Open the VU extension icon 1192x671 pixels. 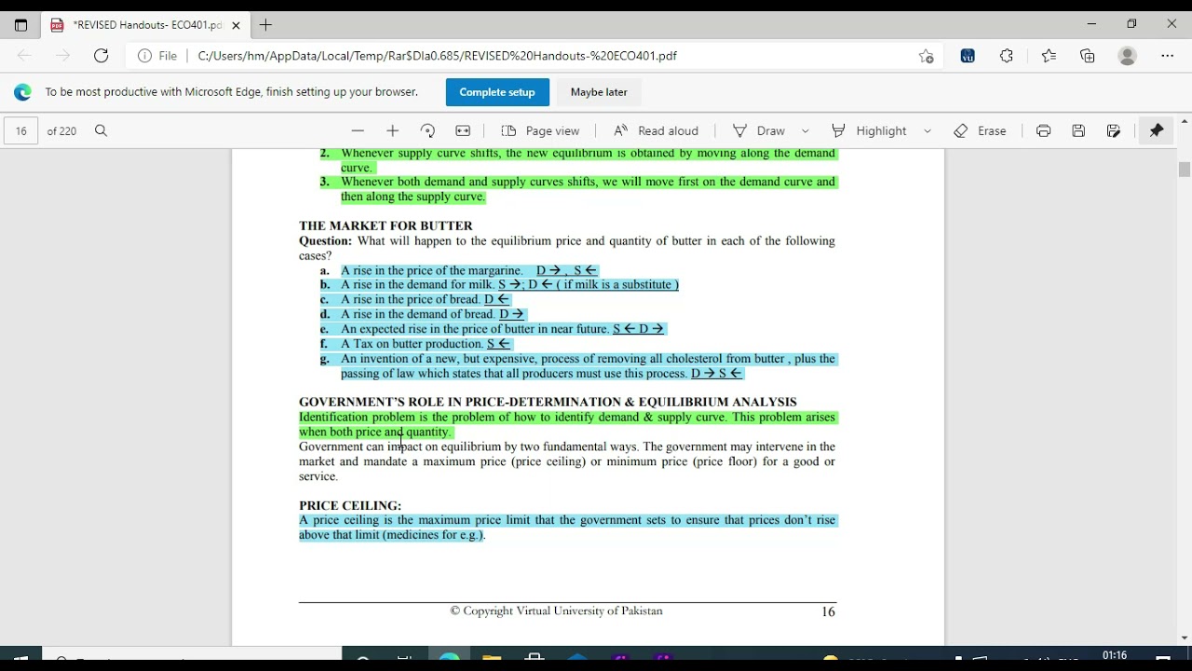tap(968, 56)
